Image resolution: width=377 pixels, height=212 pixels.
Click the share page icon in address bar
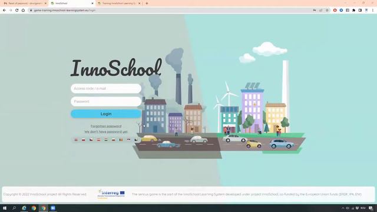[x=320, y=11]
